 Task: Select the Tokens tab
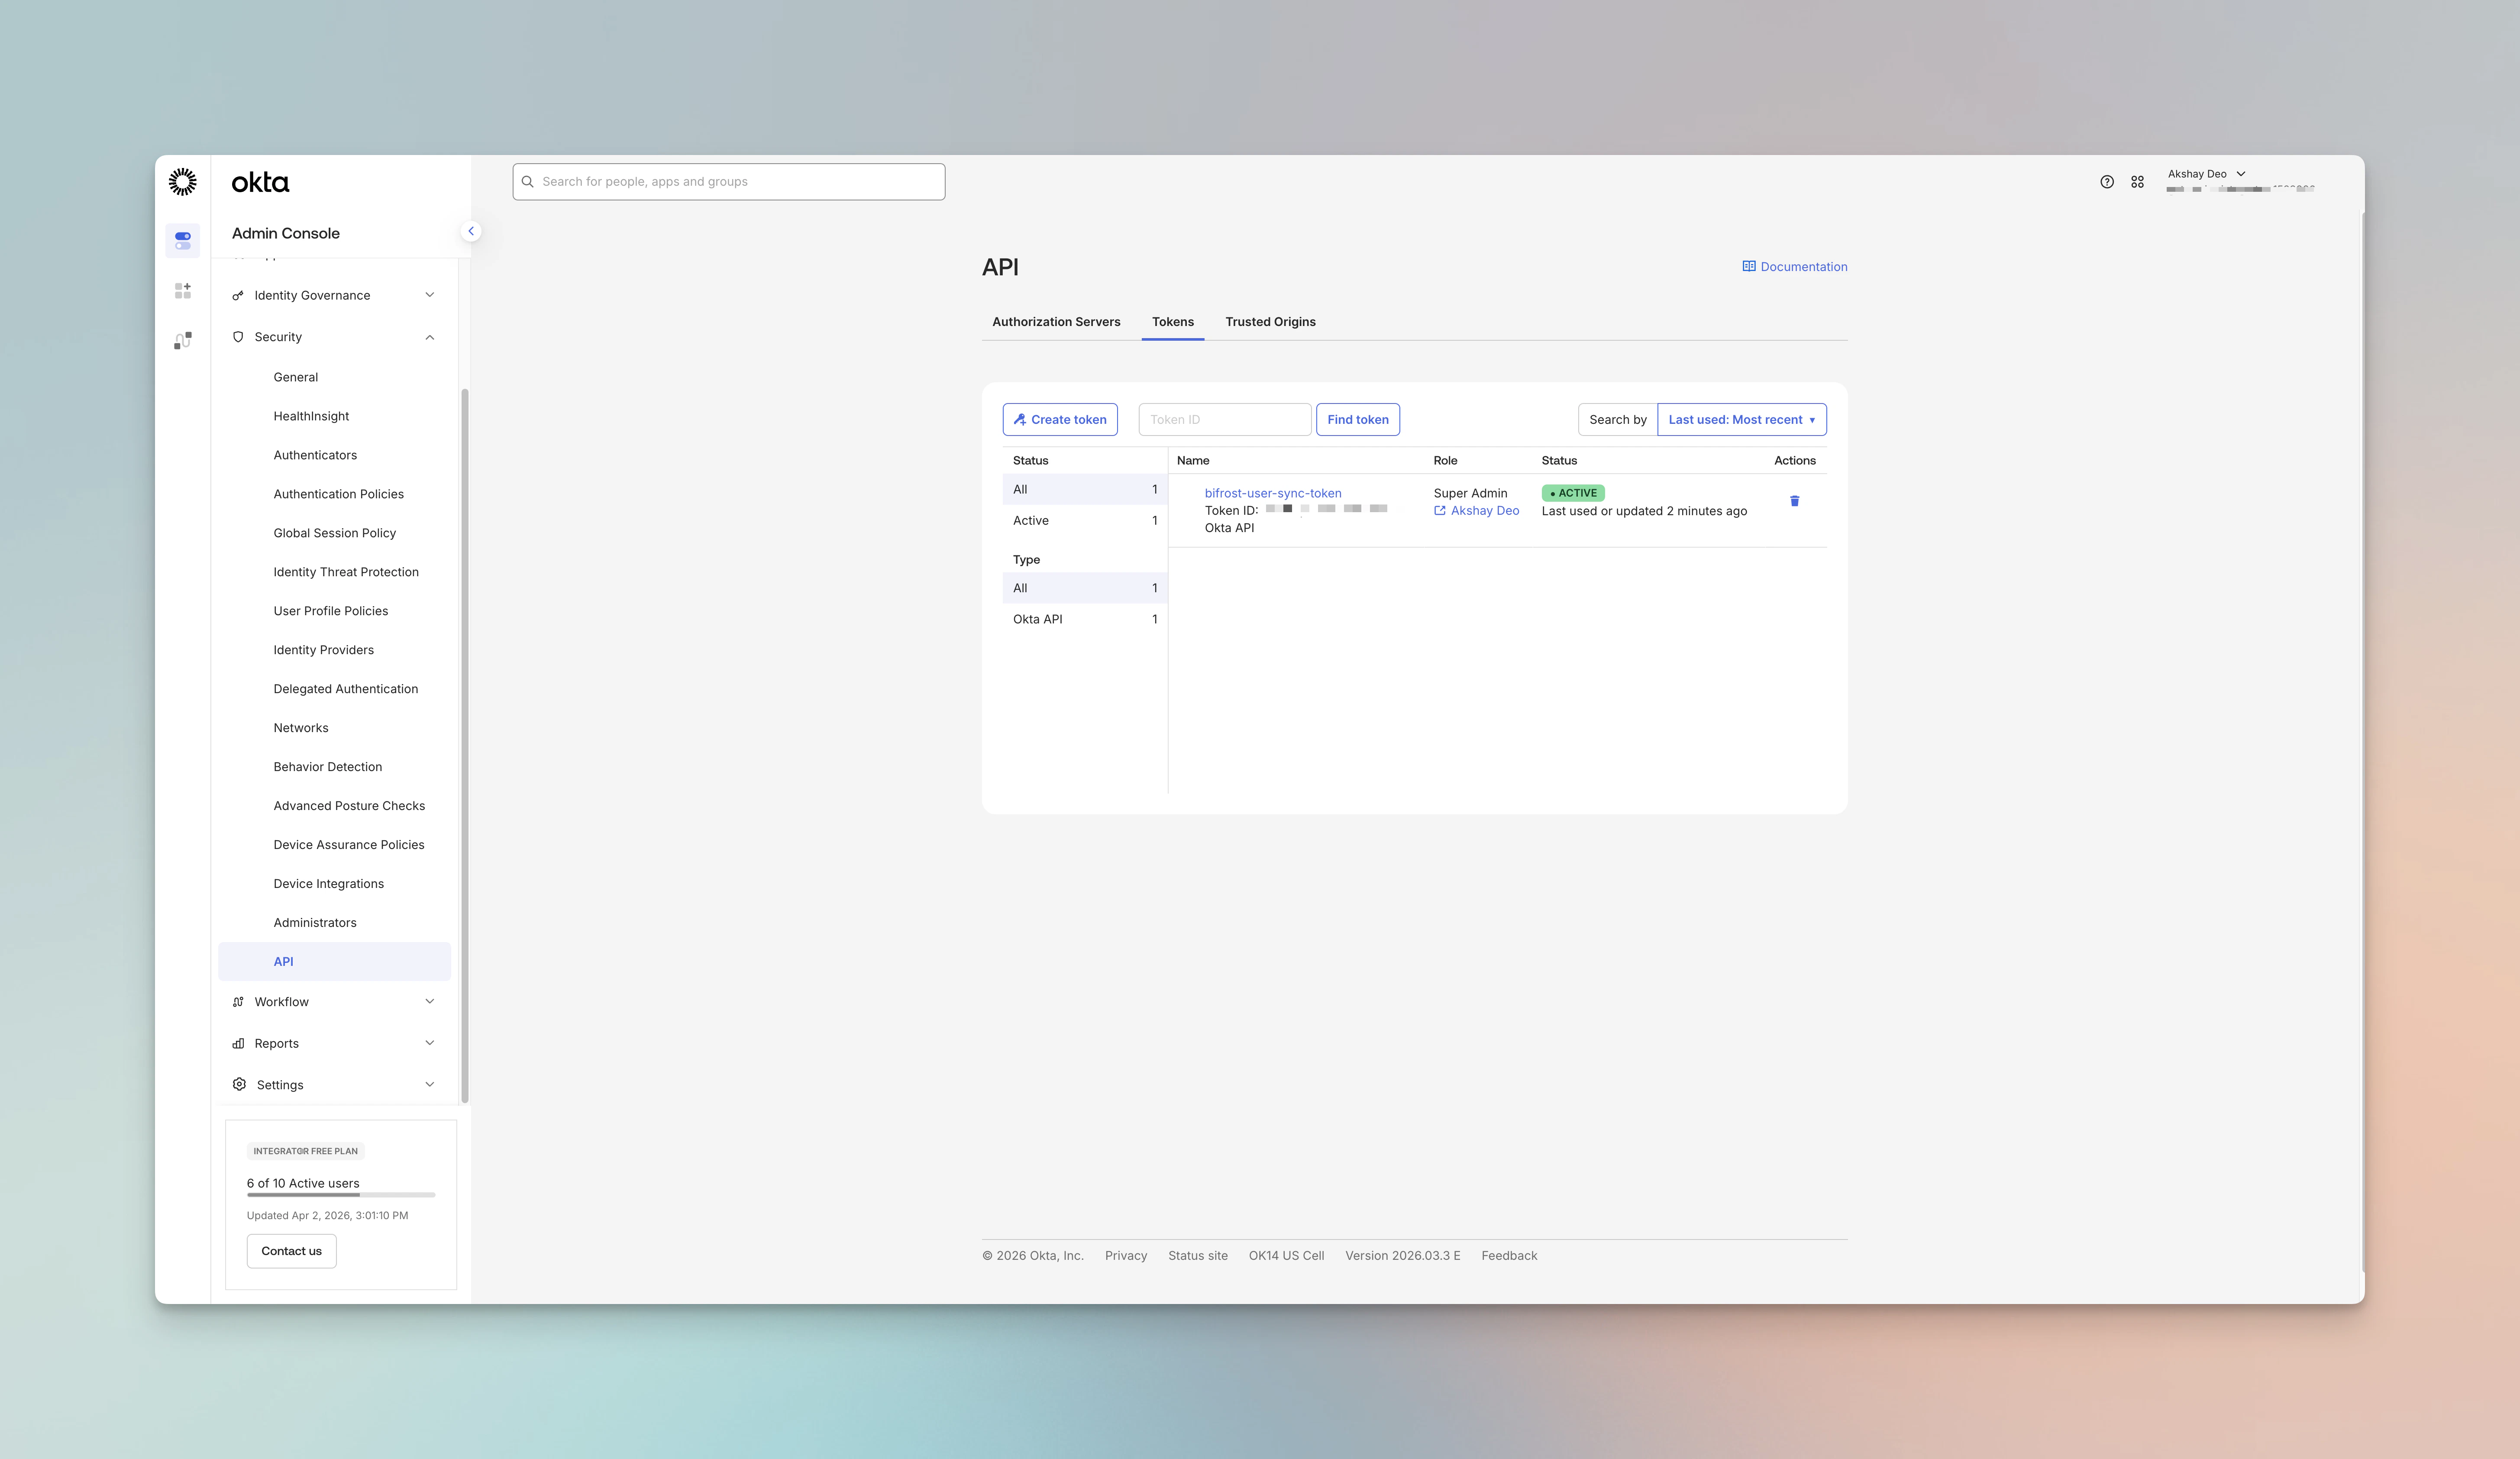click(1173, 322)
